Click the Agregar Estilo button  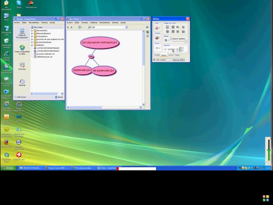tap(179, 60)
